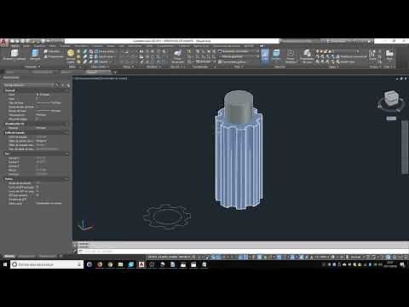The width and height of the screenshot is (409, 307).
Task: Switch to the Sólido ribbon tab
Action: point(26,46)
